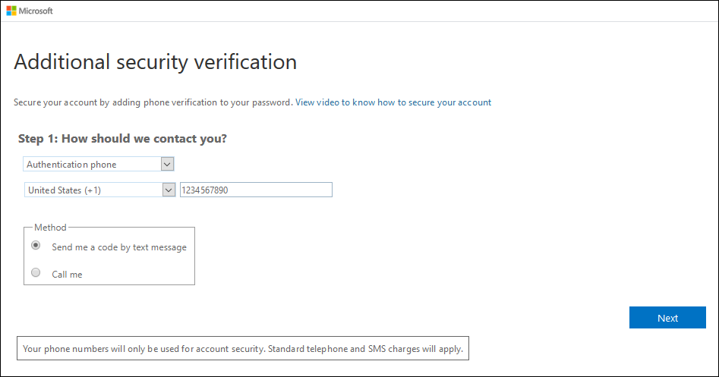Click the 'Send me a code by text message' label
Viewport: 719px width, 377px height.
[x=118, y=247]
